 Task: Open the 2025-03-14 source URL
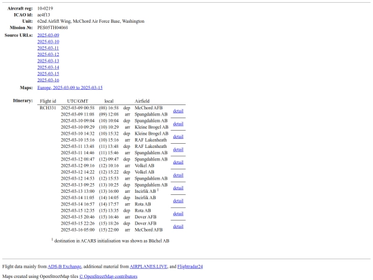[x=48, y=67]
